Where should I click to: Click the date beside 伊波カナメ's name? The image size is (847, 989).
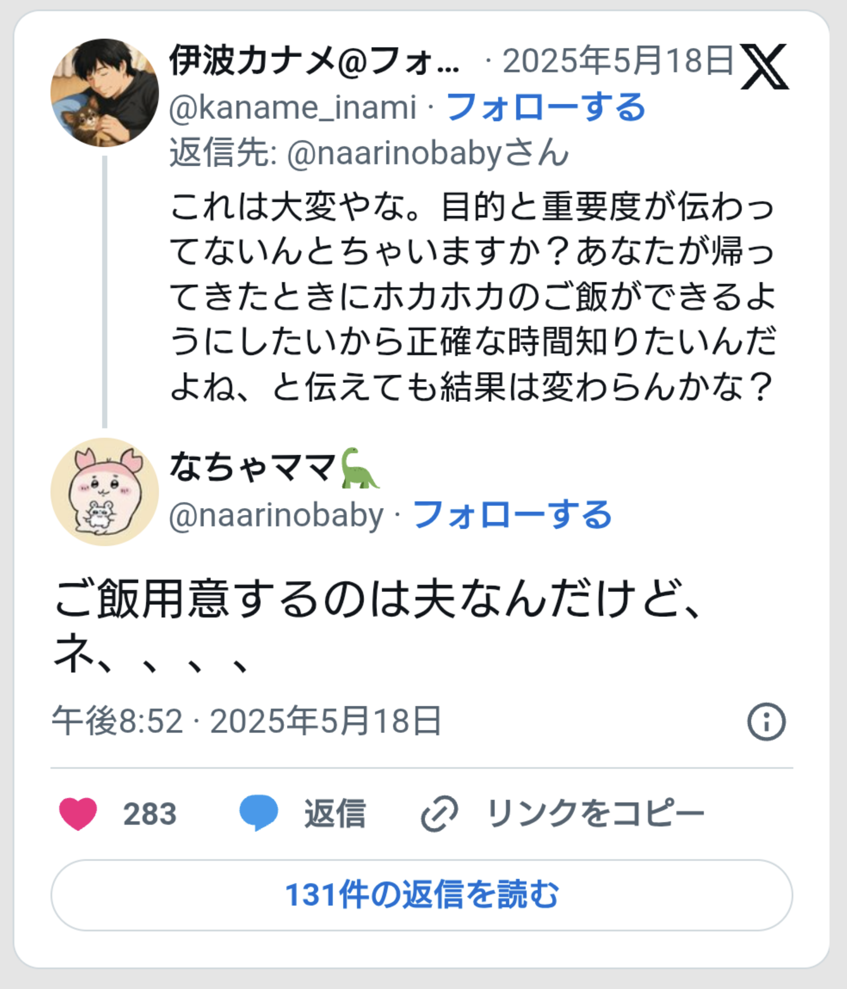click(x=618, y=61)
